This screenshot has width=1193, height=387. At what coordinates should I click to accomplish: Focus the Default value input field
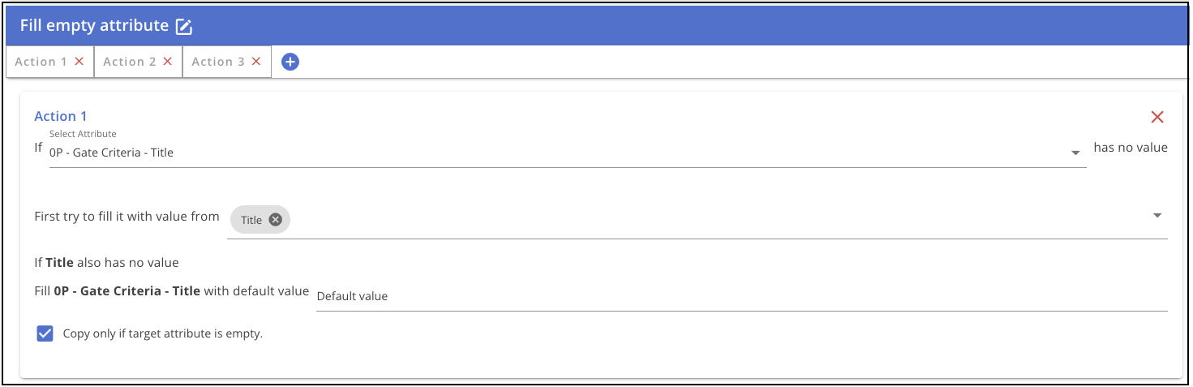[741, 296]
